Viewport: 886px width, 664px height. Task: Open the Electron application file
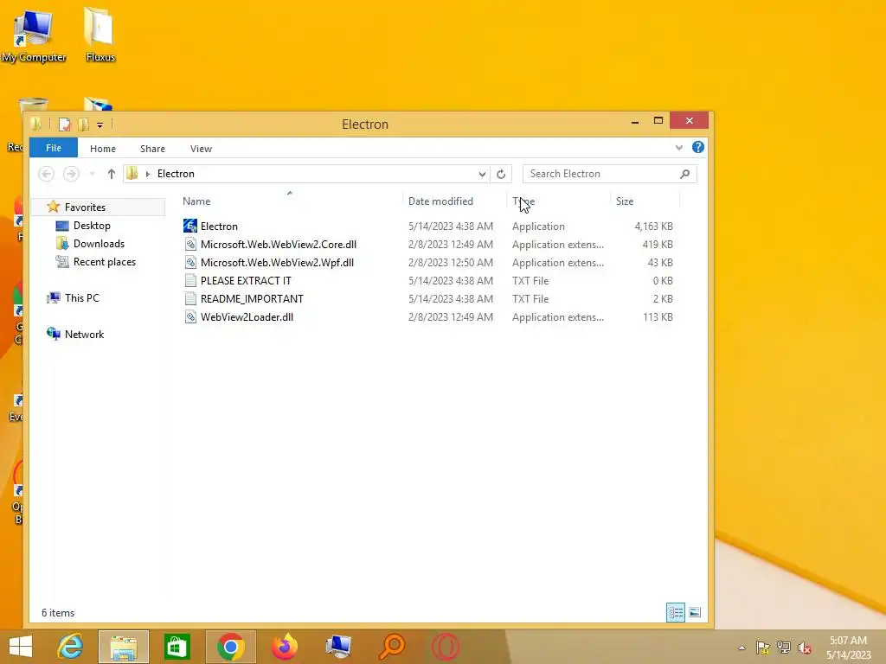click(219, 227)
